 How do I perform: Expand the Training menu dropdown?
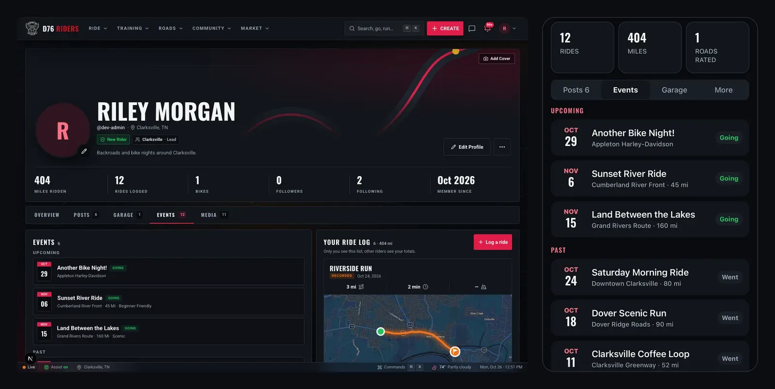click(x=133, y=29)
